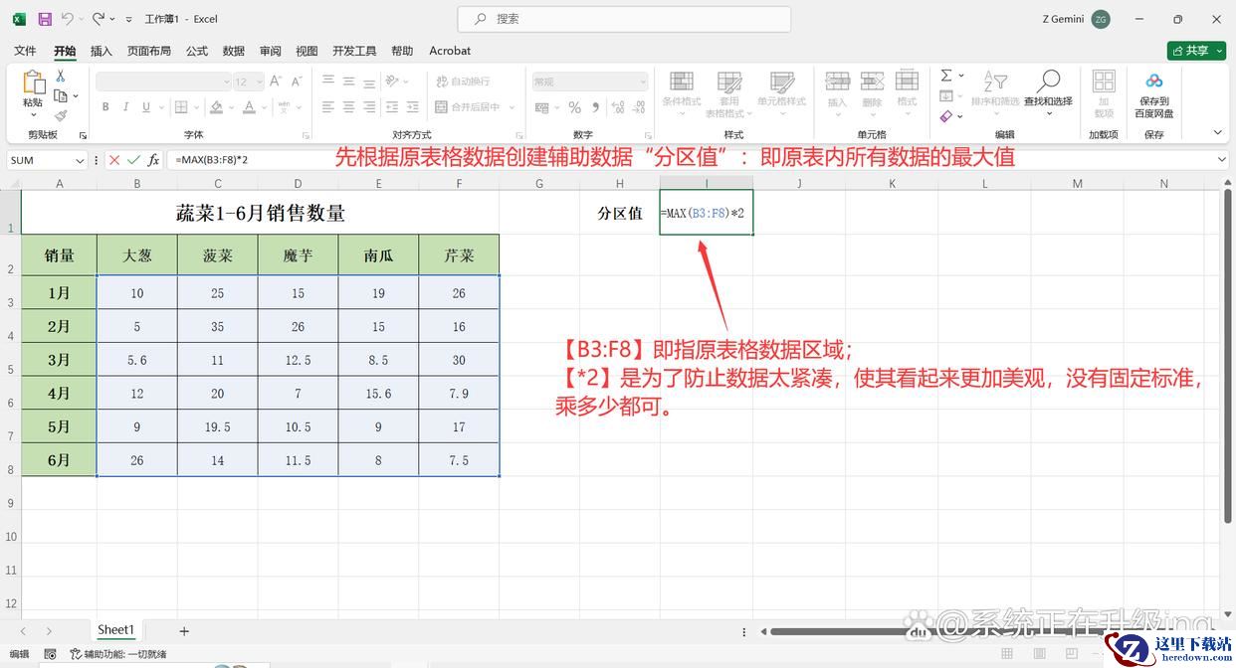This screenshot has width=1236, height=668.
Task: Toggle Italic formatting
Action: (x=125, y=107)
